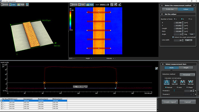Click the results table scrollbar
Screen dimensions: 199x112
157,105
